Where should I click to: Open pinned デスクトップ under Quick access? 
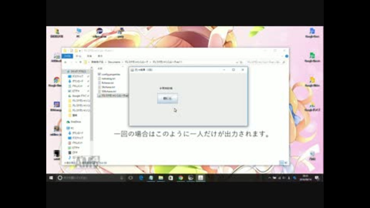[77, 76]
